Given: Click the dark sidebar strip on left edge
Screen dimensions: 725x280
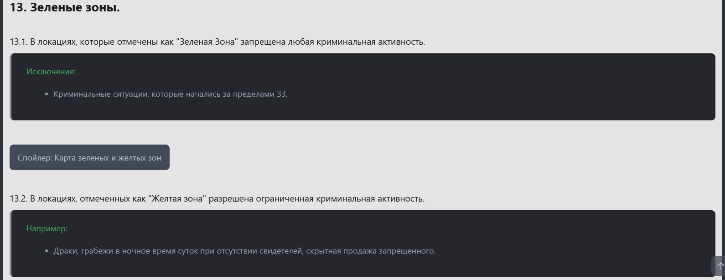Looking at the screenshot, I should [1, 137].
